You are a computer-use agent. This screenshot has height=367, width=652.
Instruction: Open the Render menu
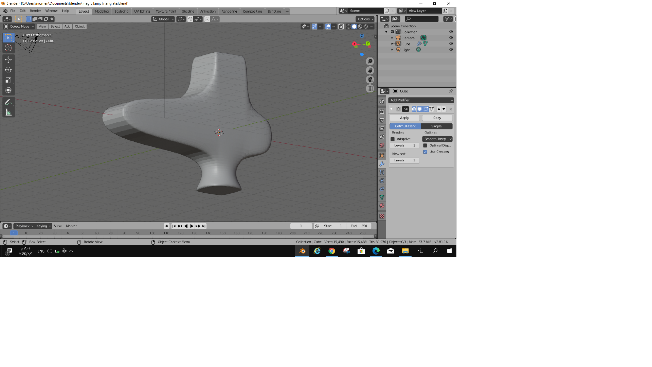(x=35, y=11)
